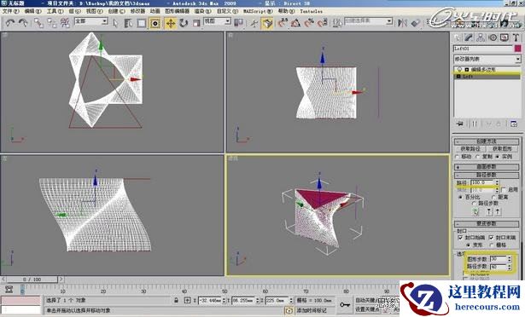This screenshot has height=317, width=525.
Task: Toggle the Spinner Snap icon
Action: click(322, 23)
